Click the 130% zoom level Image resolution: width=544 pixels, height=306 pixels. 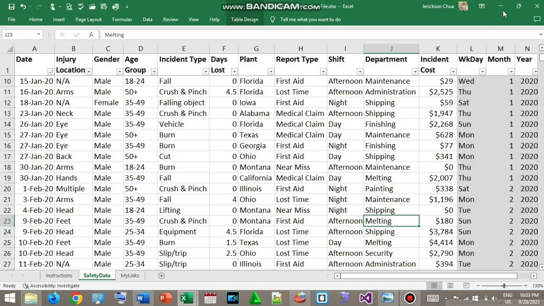point(537,286)
